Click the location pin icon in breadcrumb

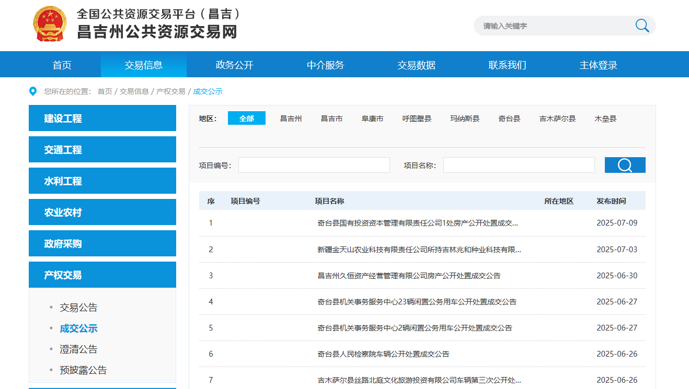coord(33,91)
